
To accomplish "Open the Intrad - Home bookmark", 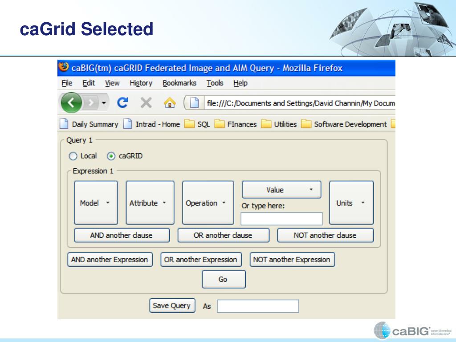I will [x=151, y=124].
